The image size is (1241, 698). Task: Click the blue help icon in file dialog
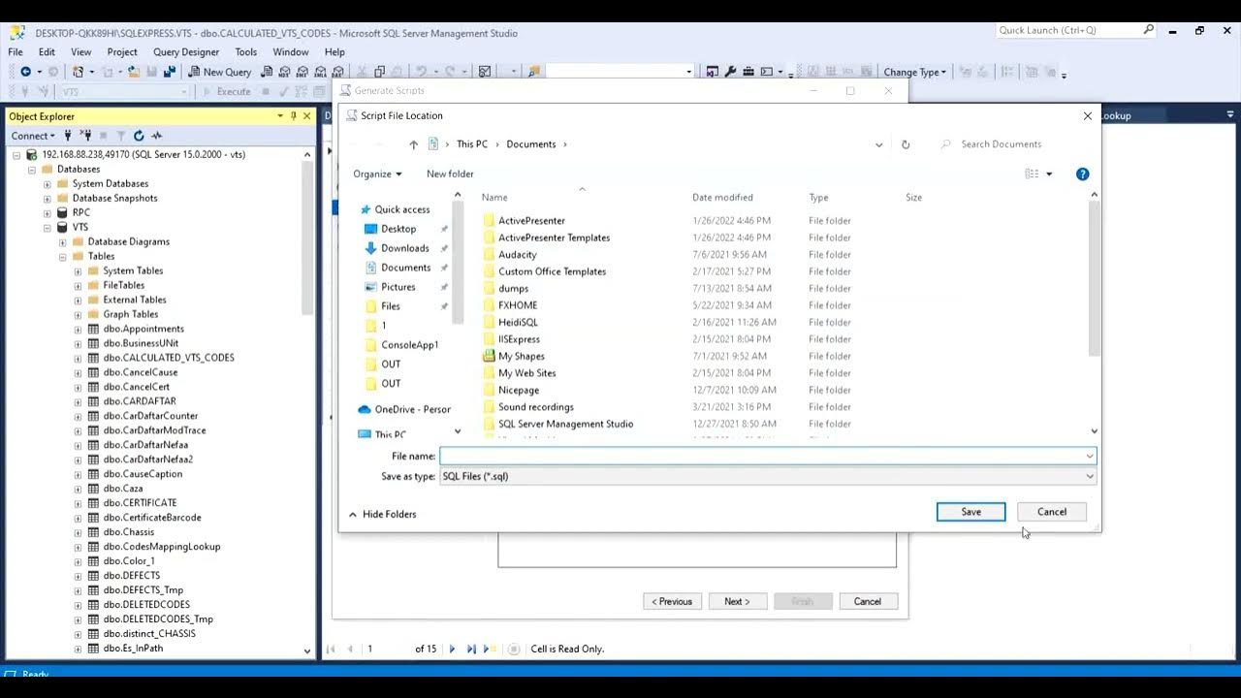(x=1083, y=174)
